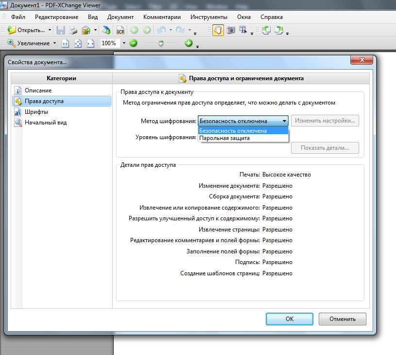Click the Отменить button
The width and height of the screenshot is (396, 355).
pos(342,319)
